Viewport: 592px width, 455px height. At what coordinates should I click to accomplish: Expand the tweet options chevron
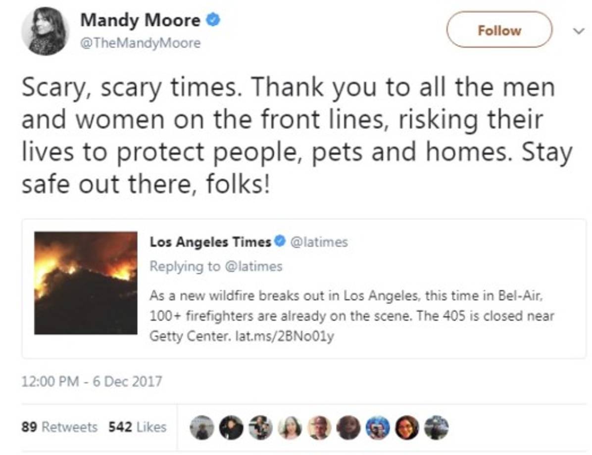click(579, 31)
